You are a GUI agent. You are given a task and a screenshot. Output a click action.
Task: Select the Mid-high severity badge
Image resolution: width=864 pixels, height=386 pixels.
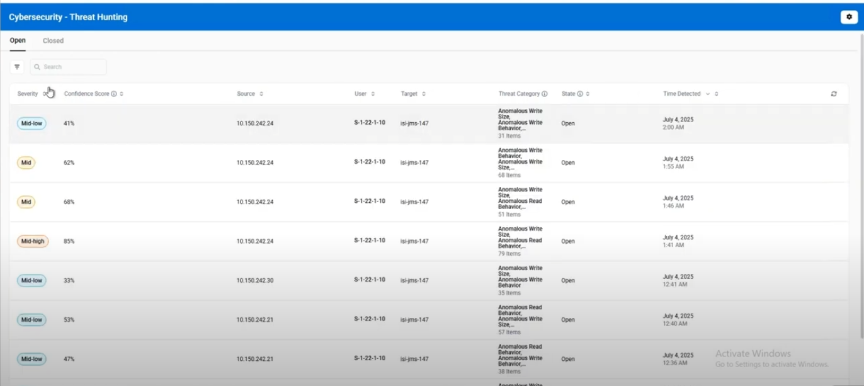tap(33, 241)
